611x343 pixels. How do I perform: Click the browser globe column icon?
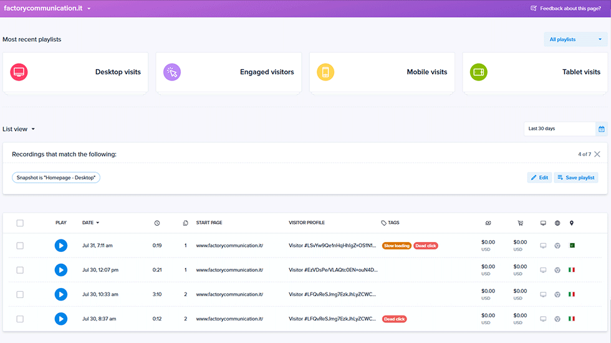coord(557,223)
